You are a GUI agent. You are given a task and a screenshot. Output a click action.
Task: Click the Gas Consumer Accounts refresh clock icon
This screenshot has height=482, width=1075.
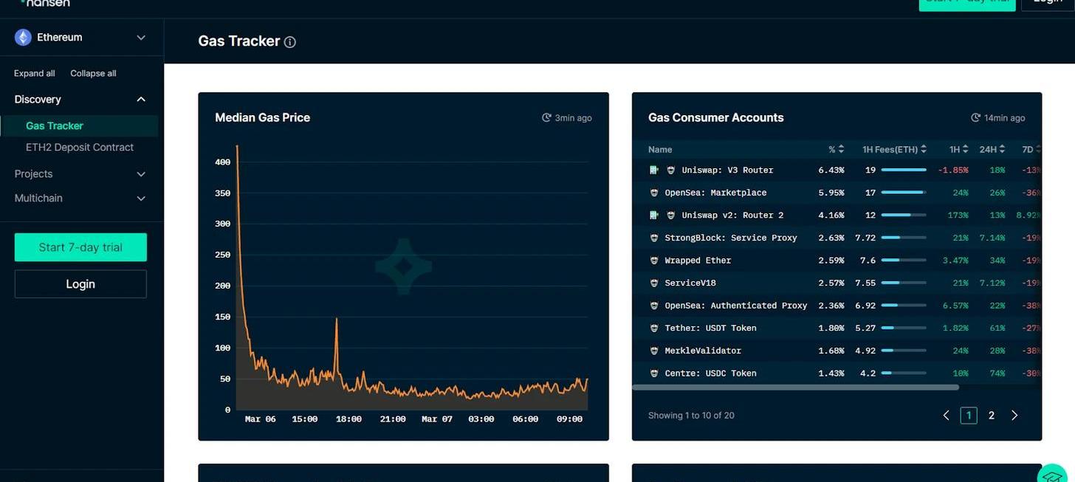(x=976, y=118)
